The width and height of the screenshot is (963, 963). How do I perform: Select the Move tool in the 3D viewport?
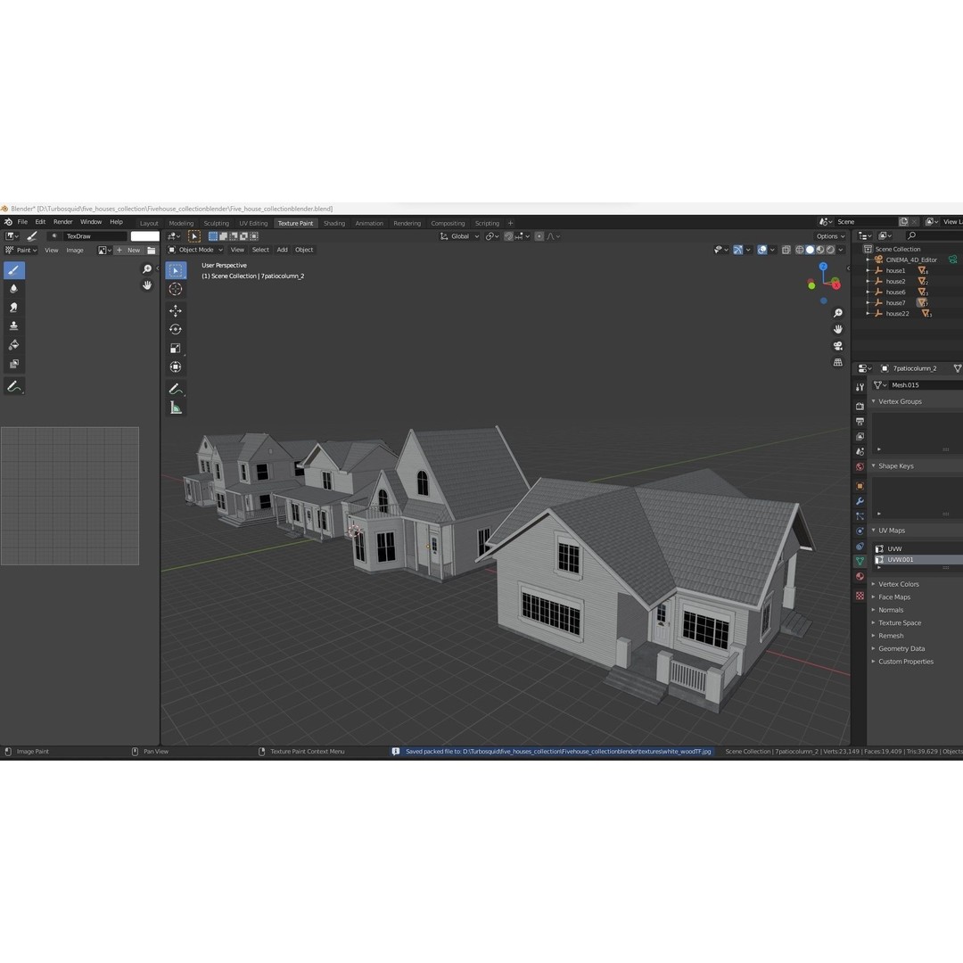point(176,310)
